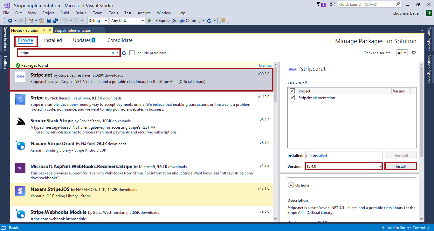Select the Browse tab
The height and width of the screenshot is (231, 434).
pos(25,40)
